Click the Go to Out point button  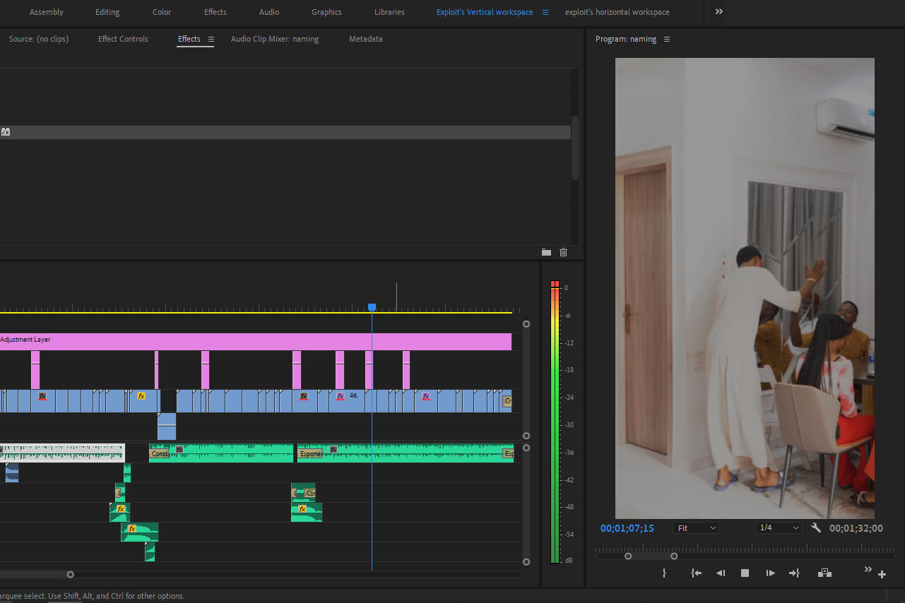tap(794, 573)
